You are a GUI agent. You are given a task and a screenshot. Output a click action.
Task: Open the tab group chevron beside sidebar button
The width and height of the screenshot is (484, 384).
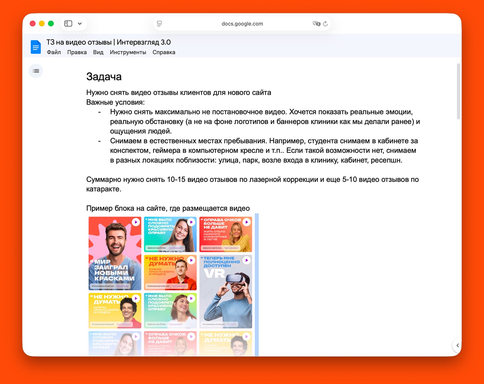tap(80, 24)
